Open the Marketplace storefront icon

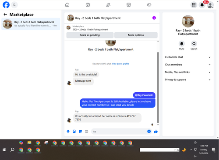(x=129, y=5)
